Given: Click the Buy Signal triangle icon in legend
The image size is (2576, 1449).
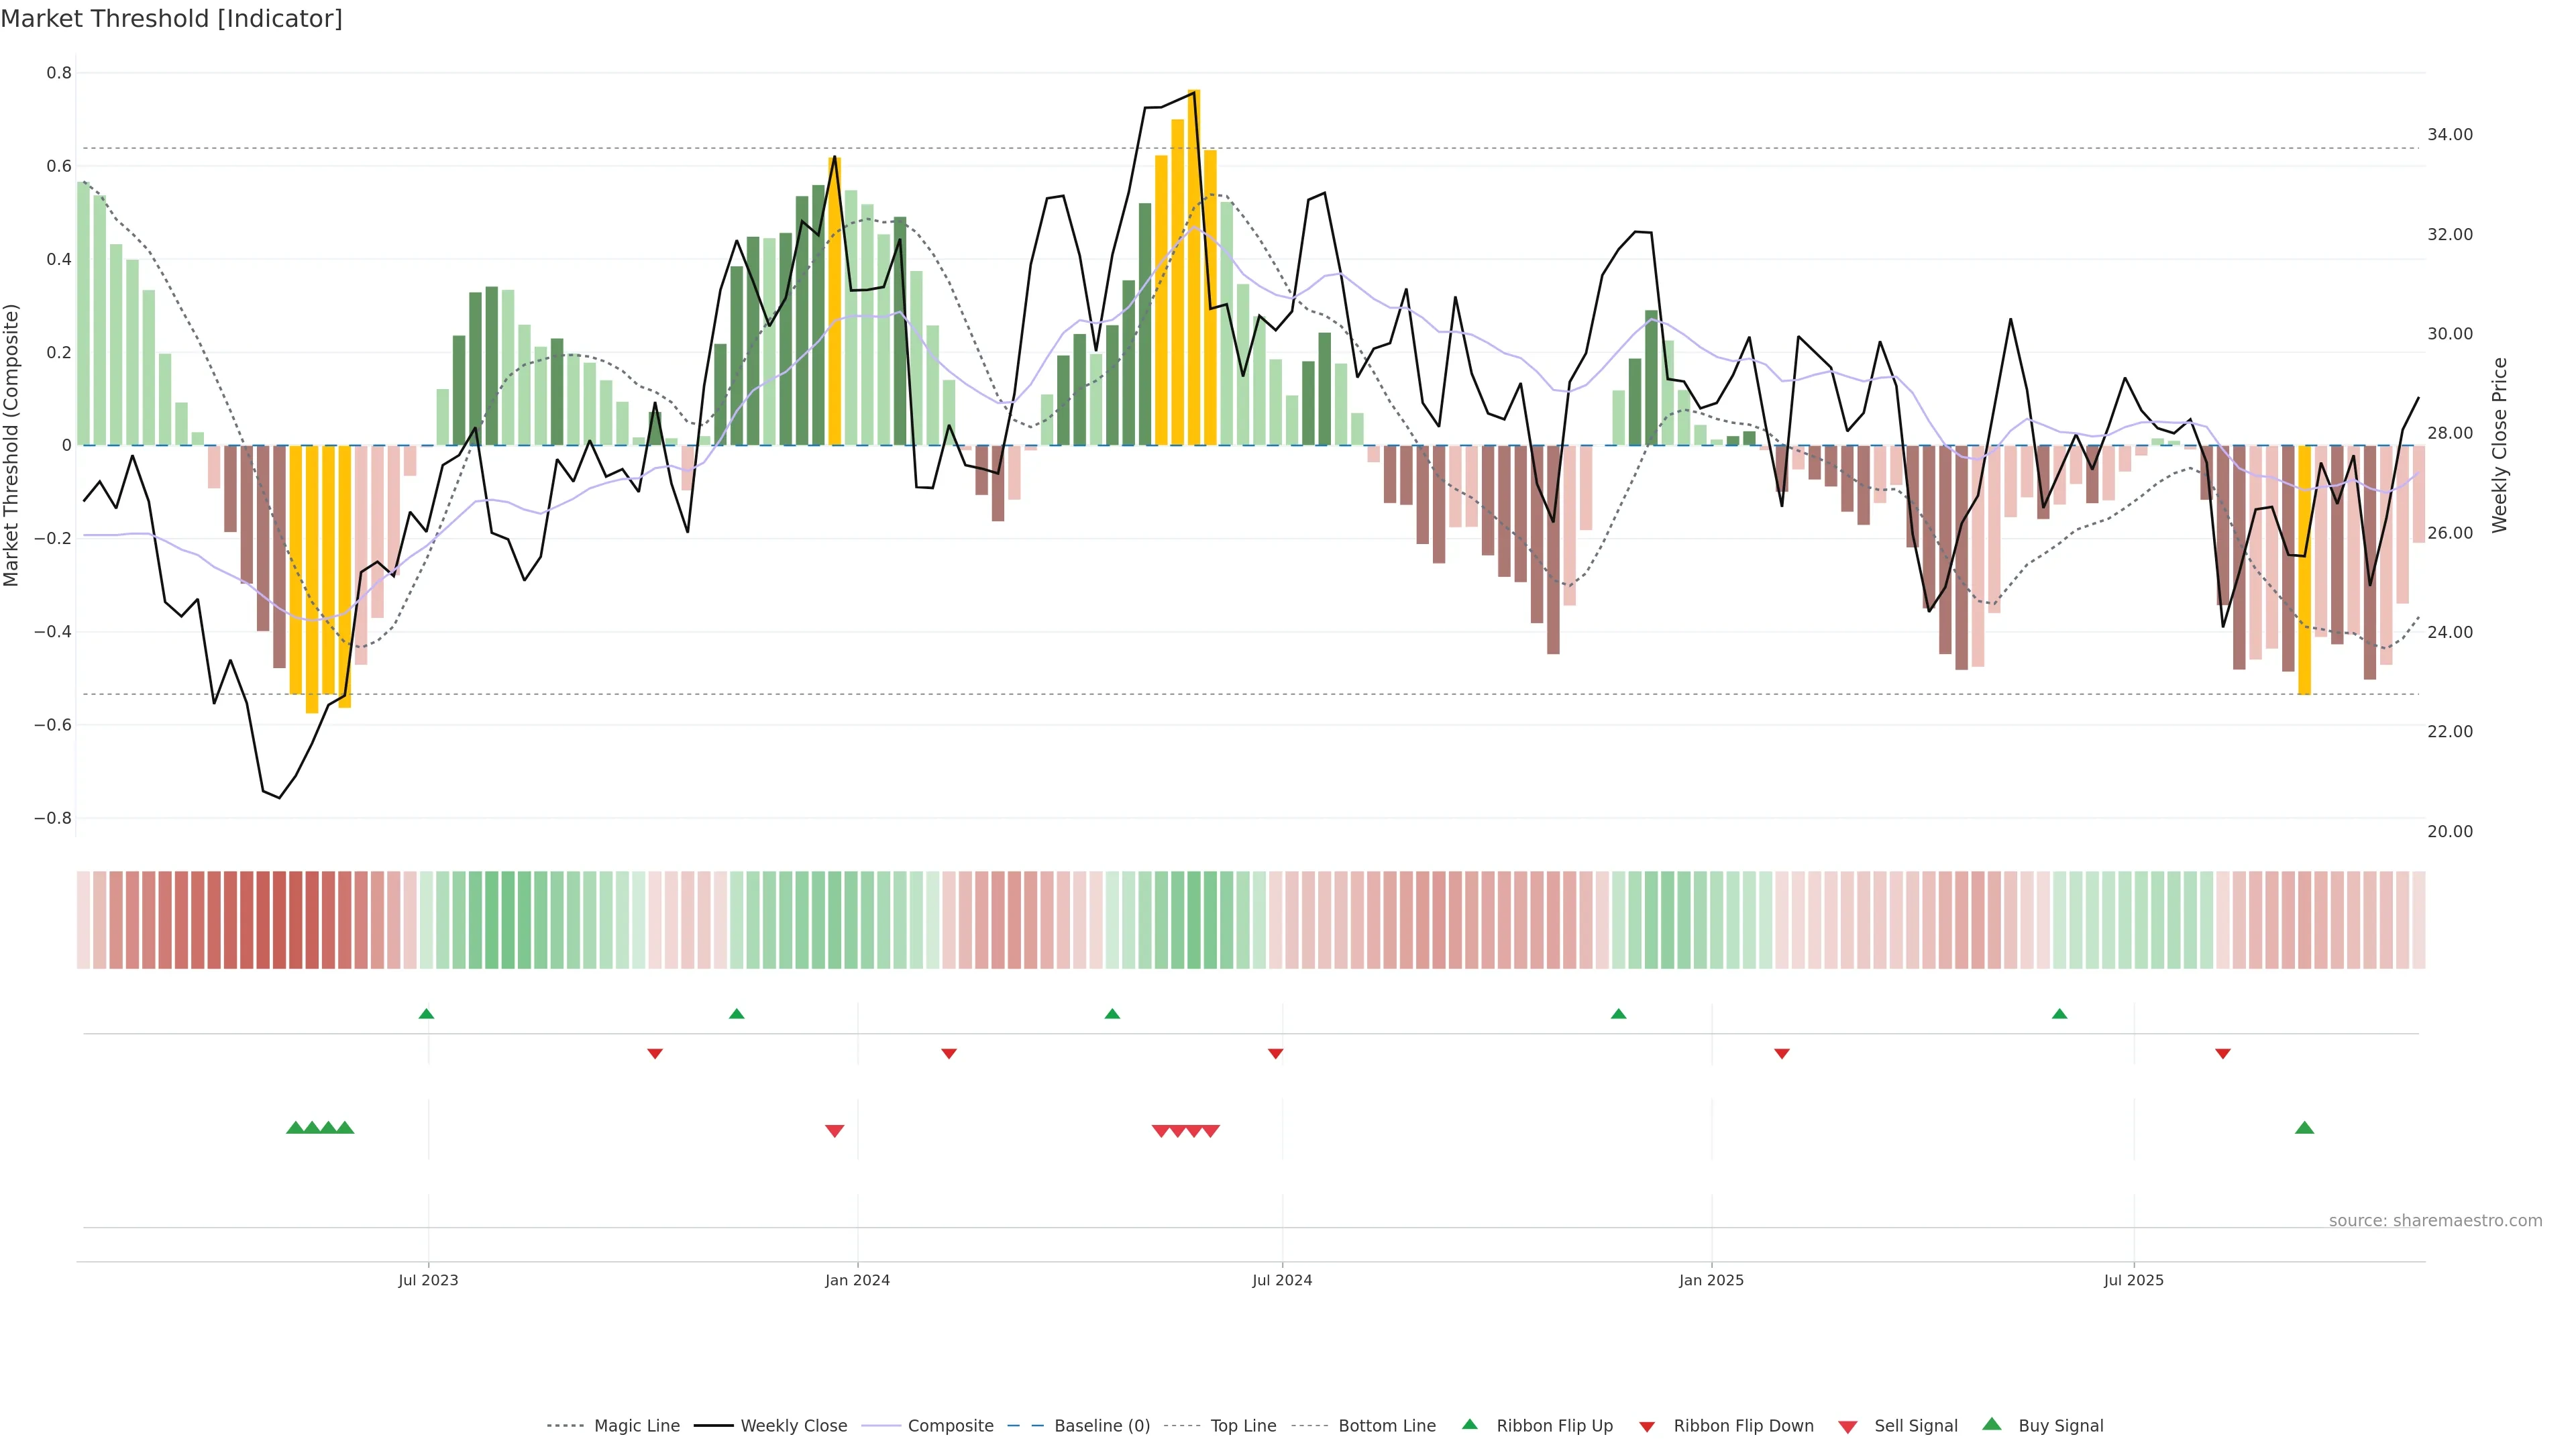Looking at the screenshot, I should [x=1991, y=1424].
